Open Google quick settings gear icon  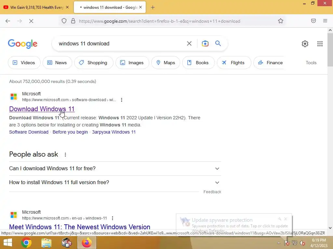305,44
